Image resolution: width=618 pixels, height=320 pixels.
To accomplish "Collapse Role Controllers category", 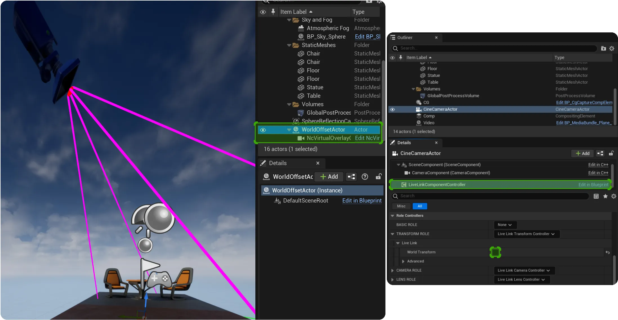I will click(x=392, y=216).
